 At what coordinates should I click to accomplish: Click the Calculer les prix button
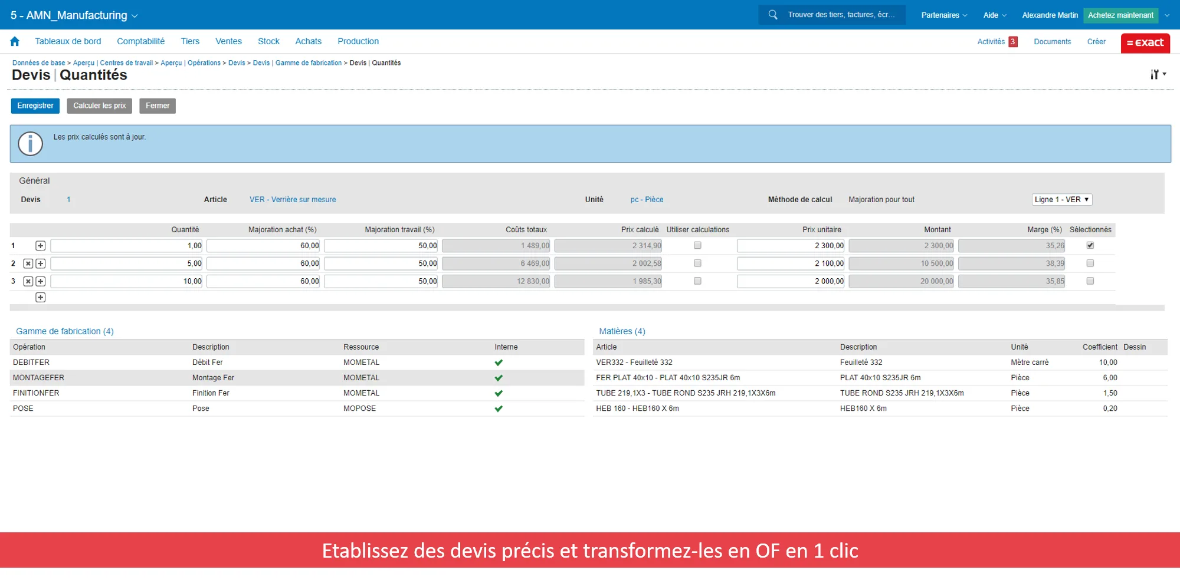click(x=100, y=106)
